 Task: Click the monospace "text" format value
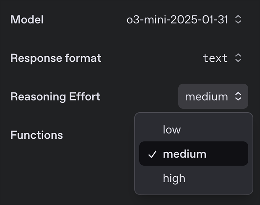[x=215, y=58]
